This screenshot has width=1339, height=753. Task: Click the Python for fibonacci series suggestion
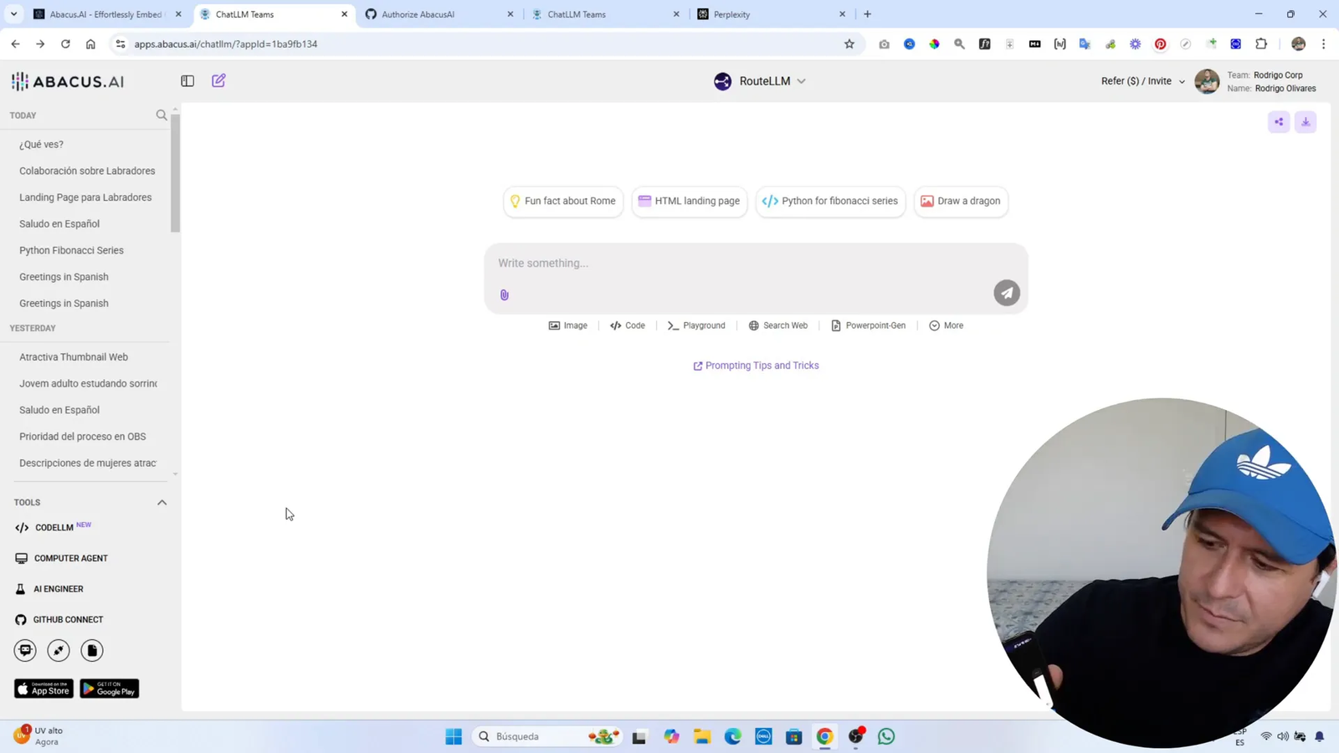click(x=829, y=201)
